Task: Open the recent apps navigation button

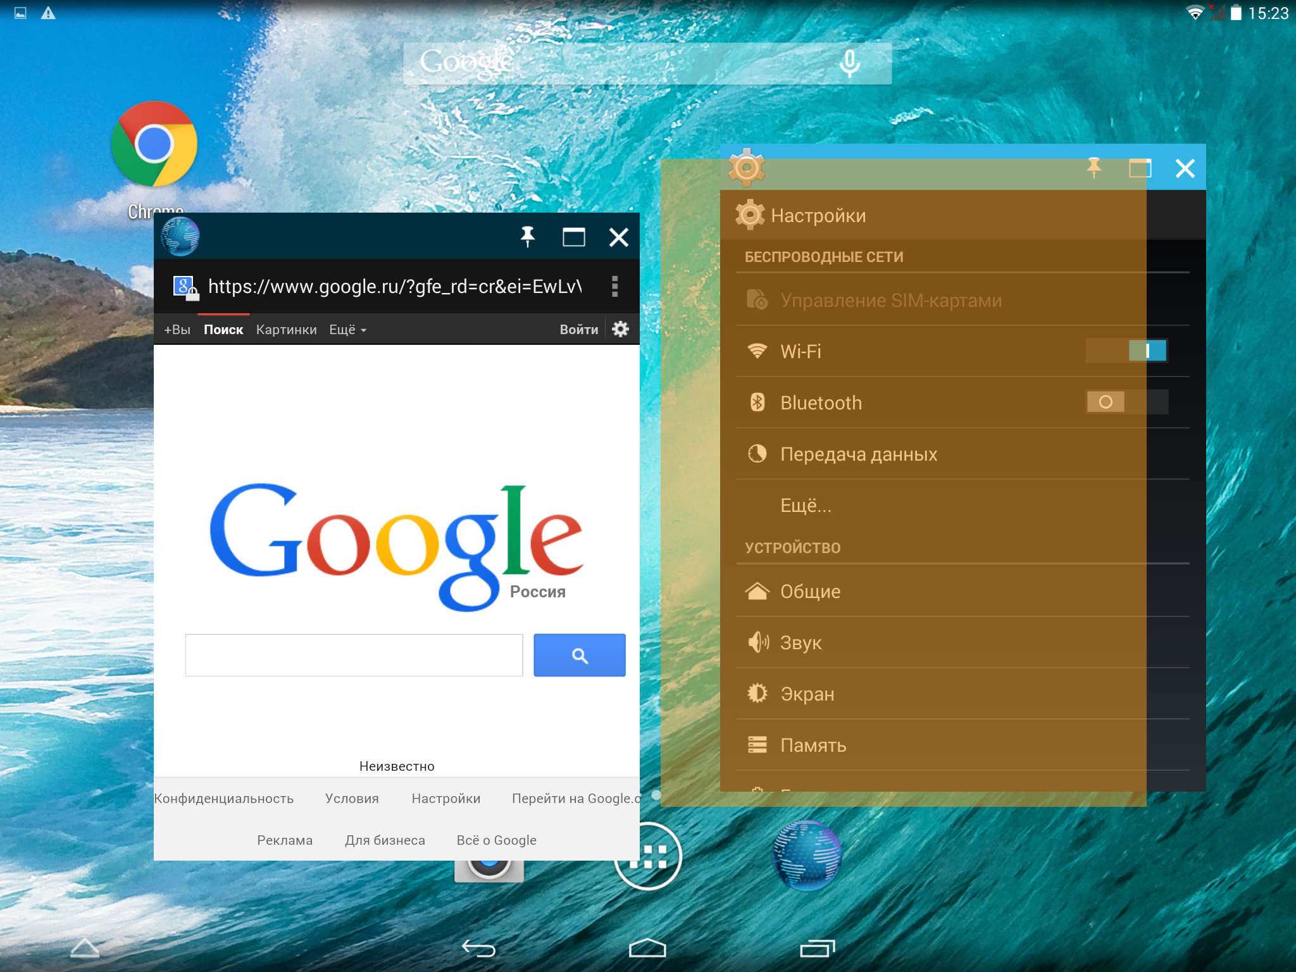Action: tap(817, 947)
